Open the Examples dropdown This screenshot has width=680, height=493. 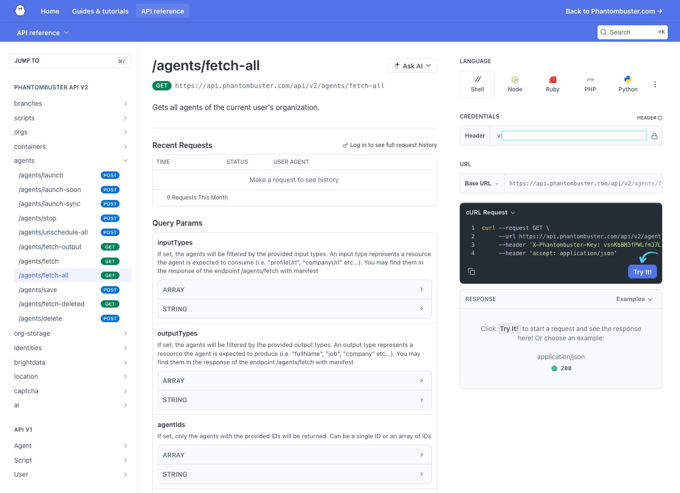pos(634,299)
